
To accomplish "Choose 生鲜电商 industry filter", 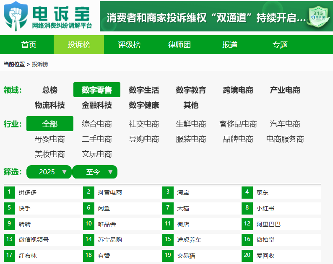I will pyautogui.click(x=191, y=124).
